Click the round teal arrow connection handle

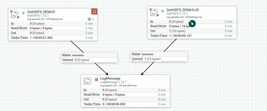192,24
